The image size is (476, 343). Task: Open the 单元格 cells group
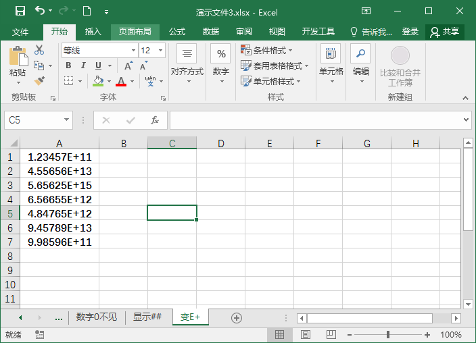coord(331,64)
